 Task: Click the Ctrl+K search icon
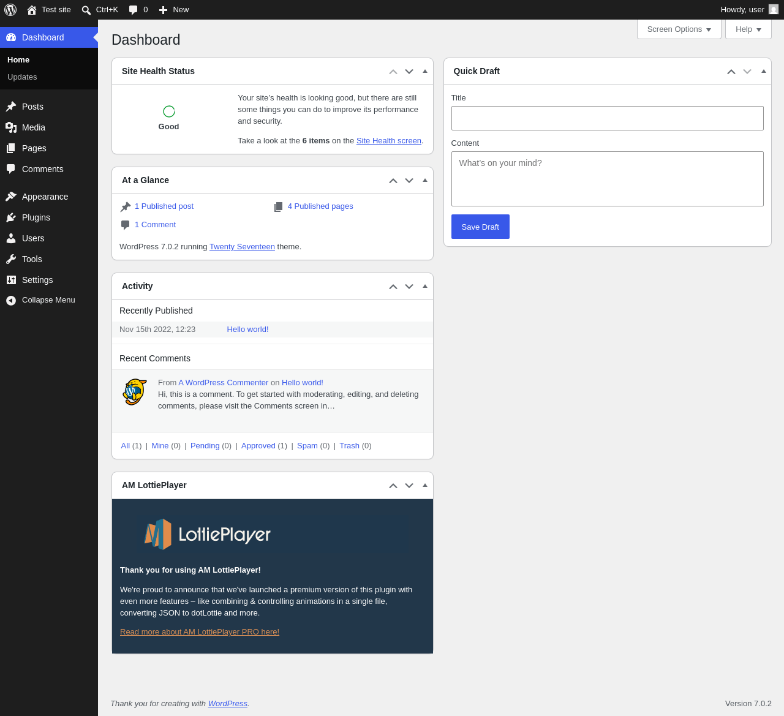coord(86,10)
